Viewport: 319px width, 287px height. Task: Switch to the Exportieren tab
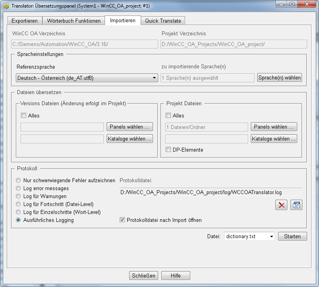click(25, 21)
